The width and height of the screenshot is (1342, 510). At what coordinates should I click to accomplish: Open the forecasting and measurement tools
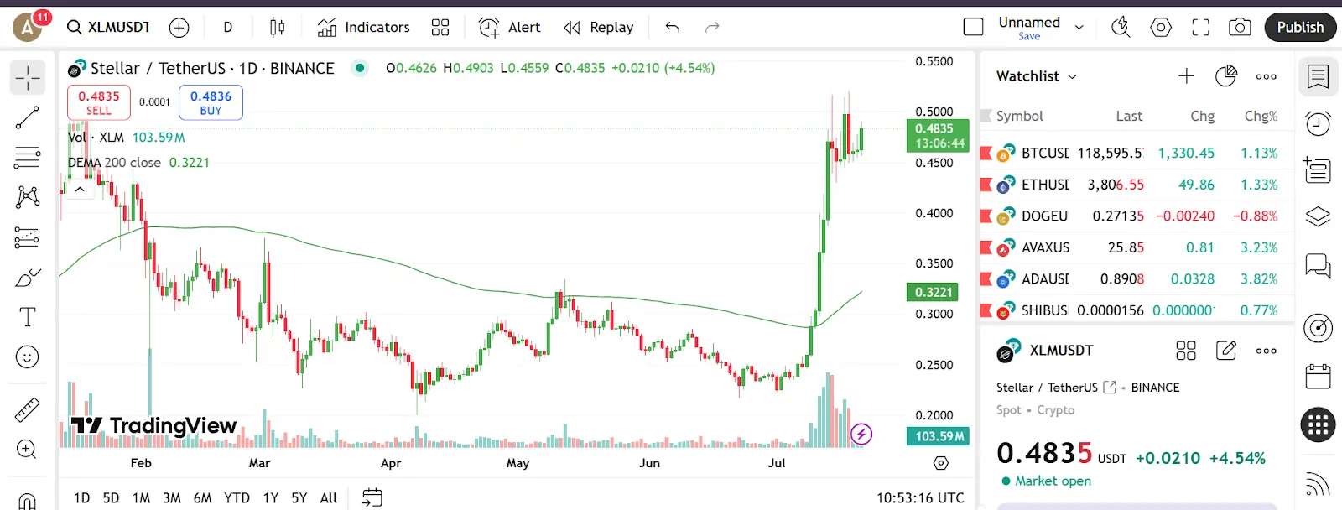28,237
